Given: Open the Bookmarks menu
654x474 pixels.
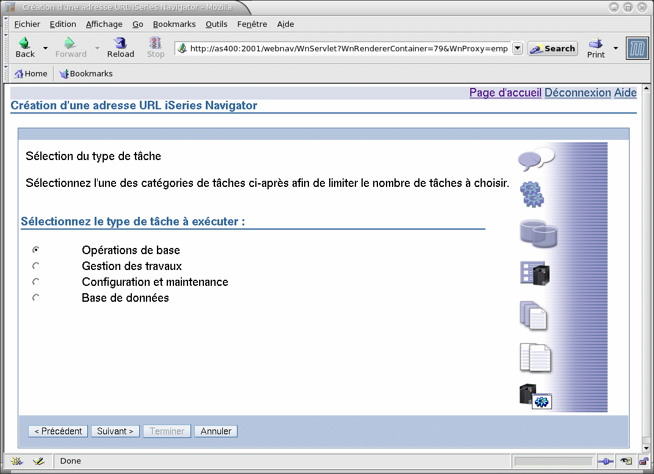Looking at the screenshot, I should [175, 24].
